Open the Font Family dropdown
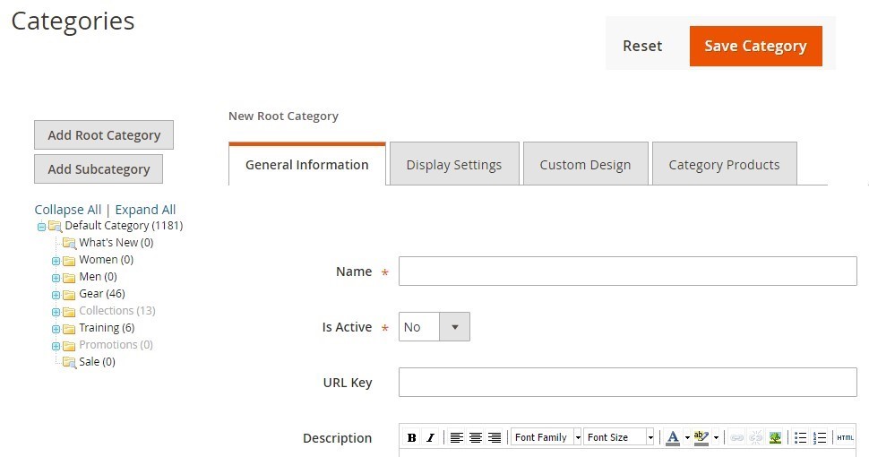 [546, 437]
